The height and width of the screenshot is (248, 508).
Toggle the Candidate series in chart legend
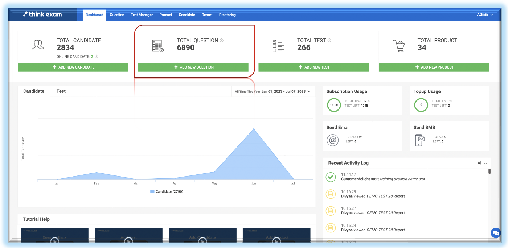click(167, 191)
